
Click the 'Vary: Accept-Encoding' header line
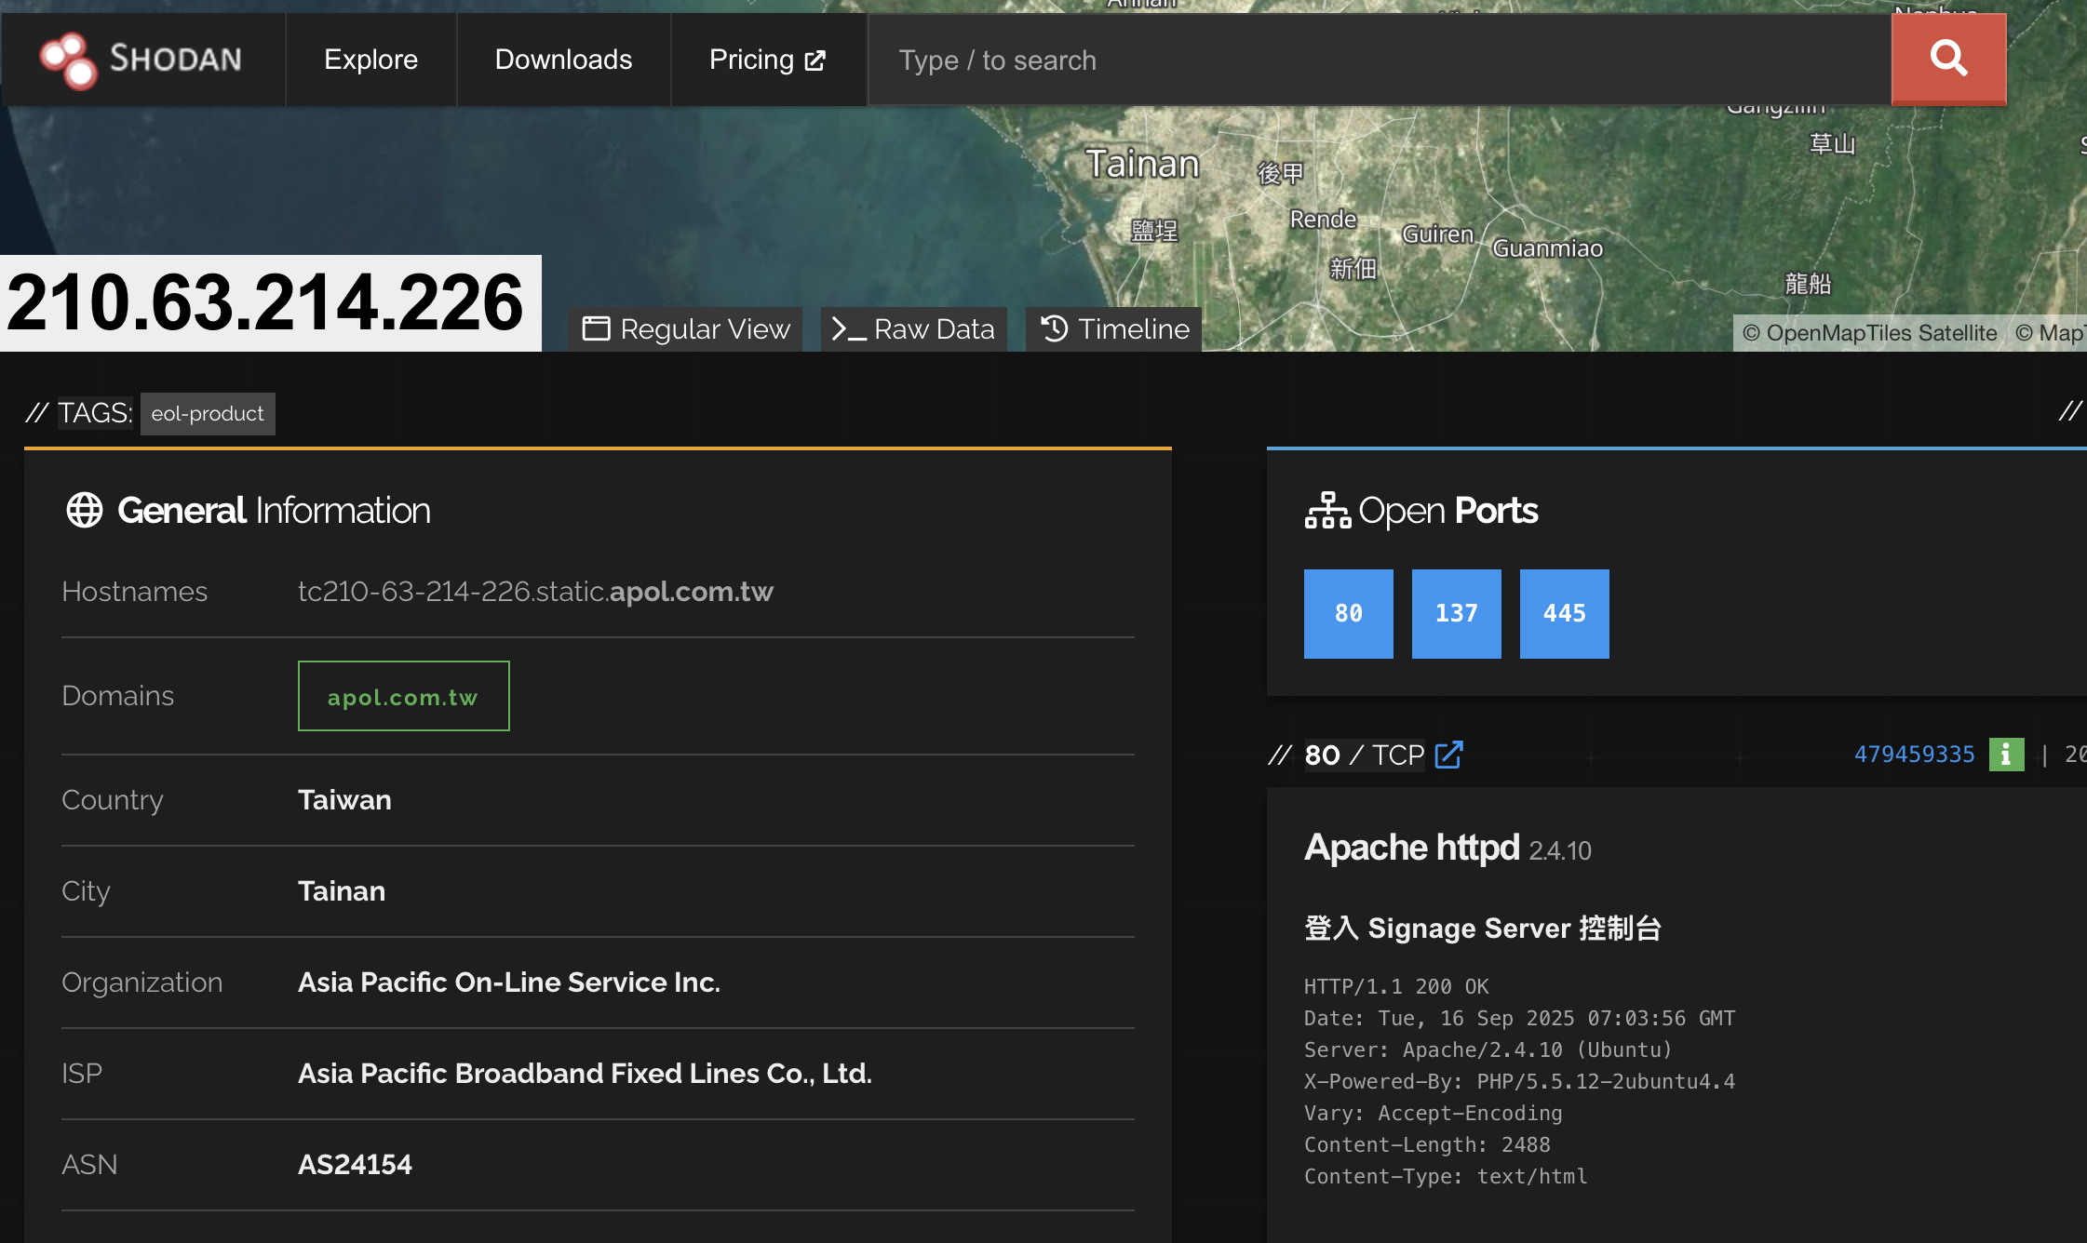tap(1434, 1113)
